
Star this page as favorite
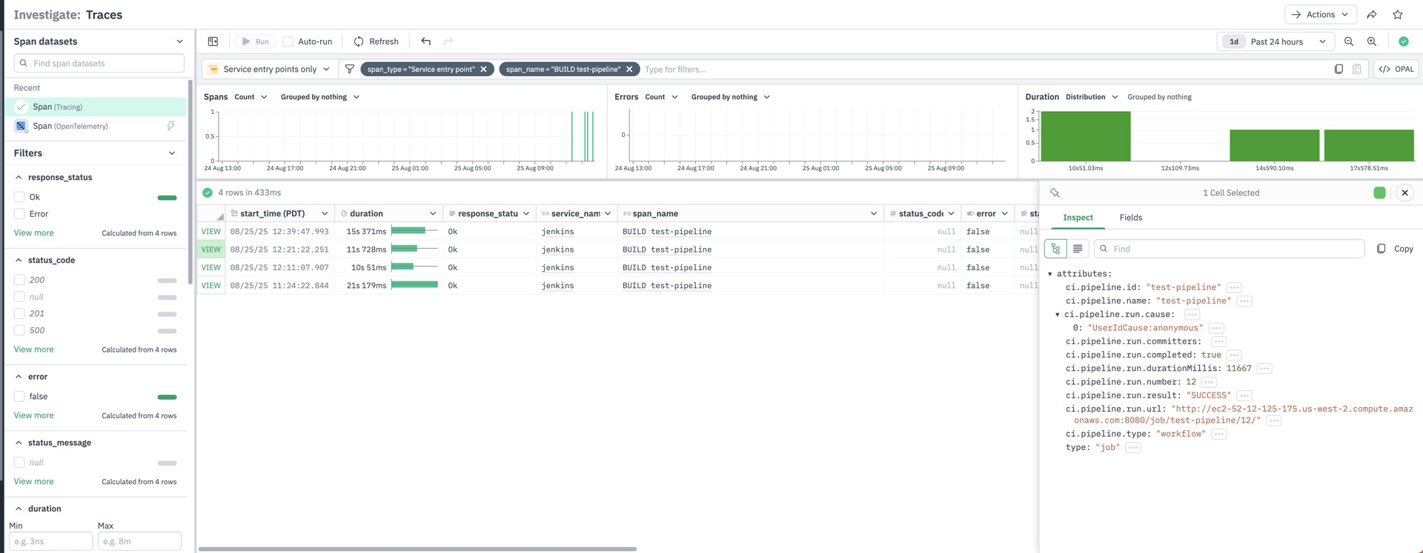tap(1398, 15)
